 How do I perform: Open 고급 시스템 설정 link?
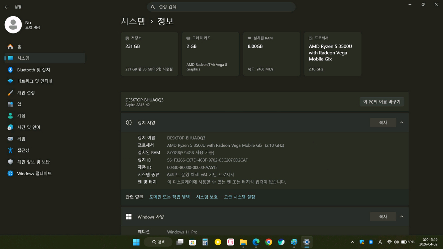pyautogui.click(x=239, y=197)
